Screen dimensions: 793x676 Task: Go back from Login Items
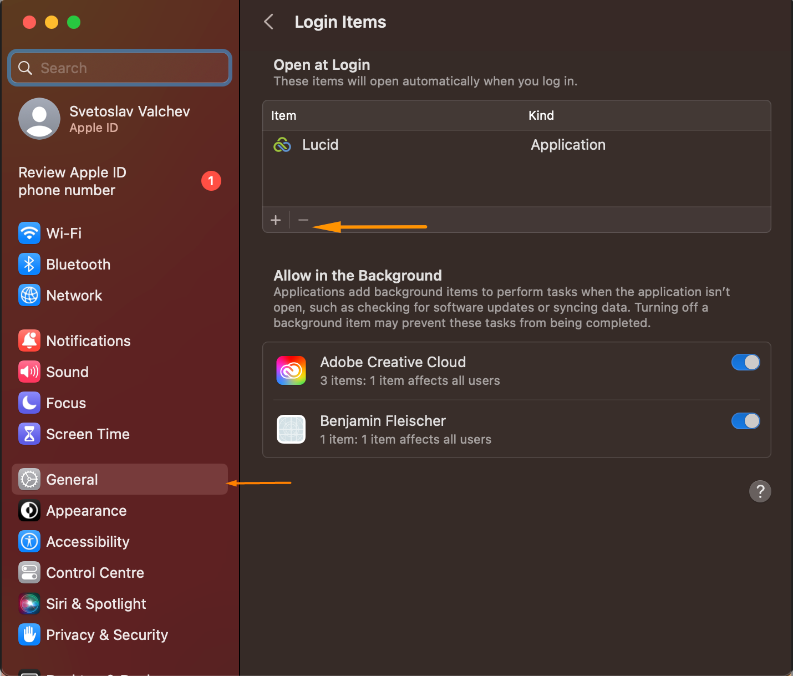click(x=268, y=22)
